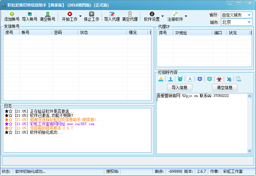Click the blue person silhouette icon
This screenshot has width=256, height=176.
click(x=170, y=79)
